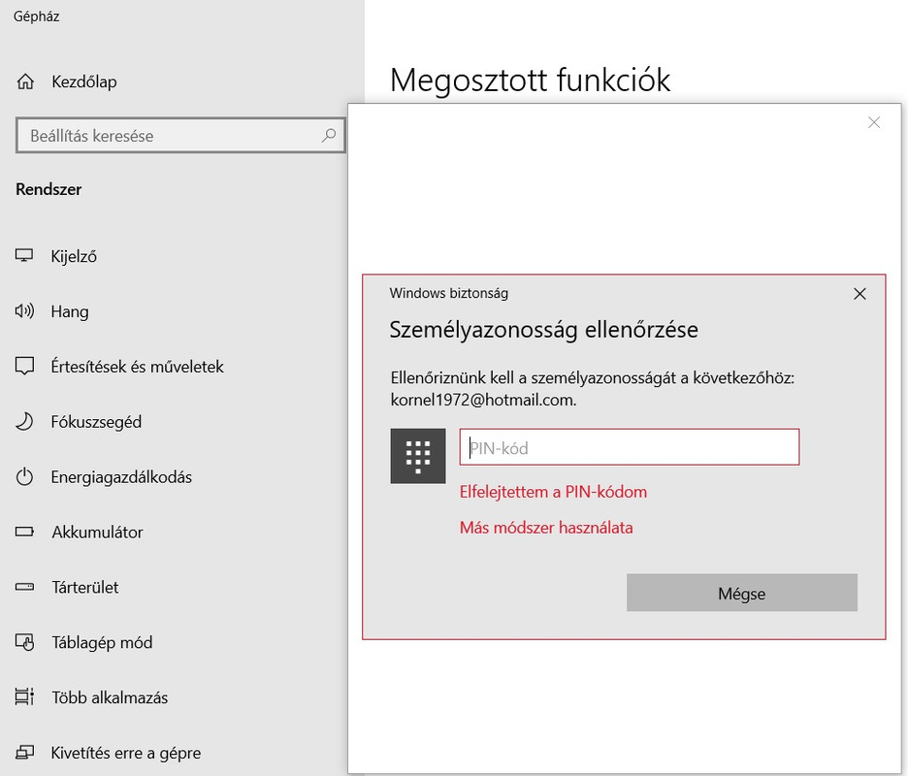Select Akkumulátor in the sidebar
The width and height of the screenshot is (908, 776).
pos(97,533)
